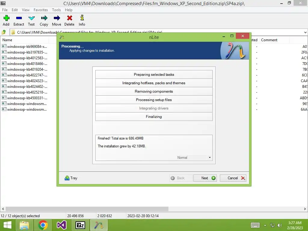Open the Tools menu in 7-Zip

tap(56, 10)
